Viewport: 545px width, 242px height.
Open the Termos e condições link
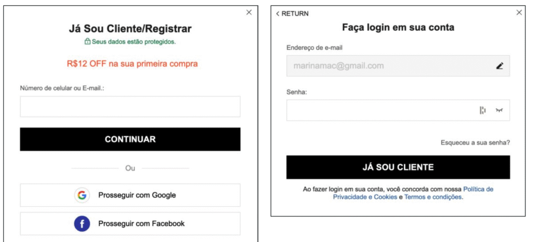coord(433,197)
